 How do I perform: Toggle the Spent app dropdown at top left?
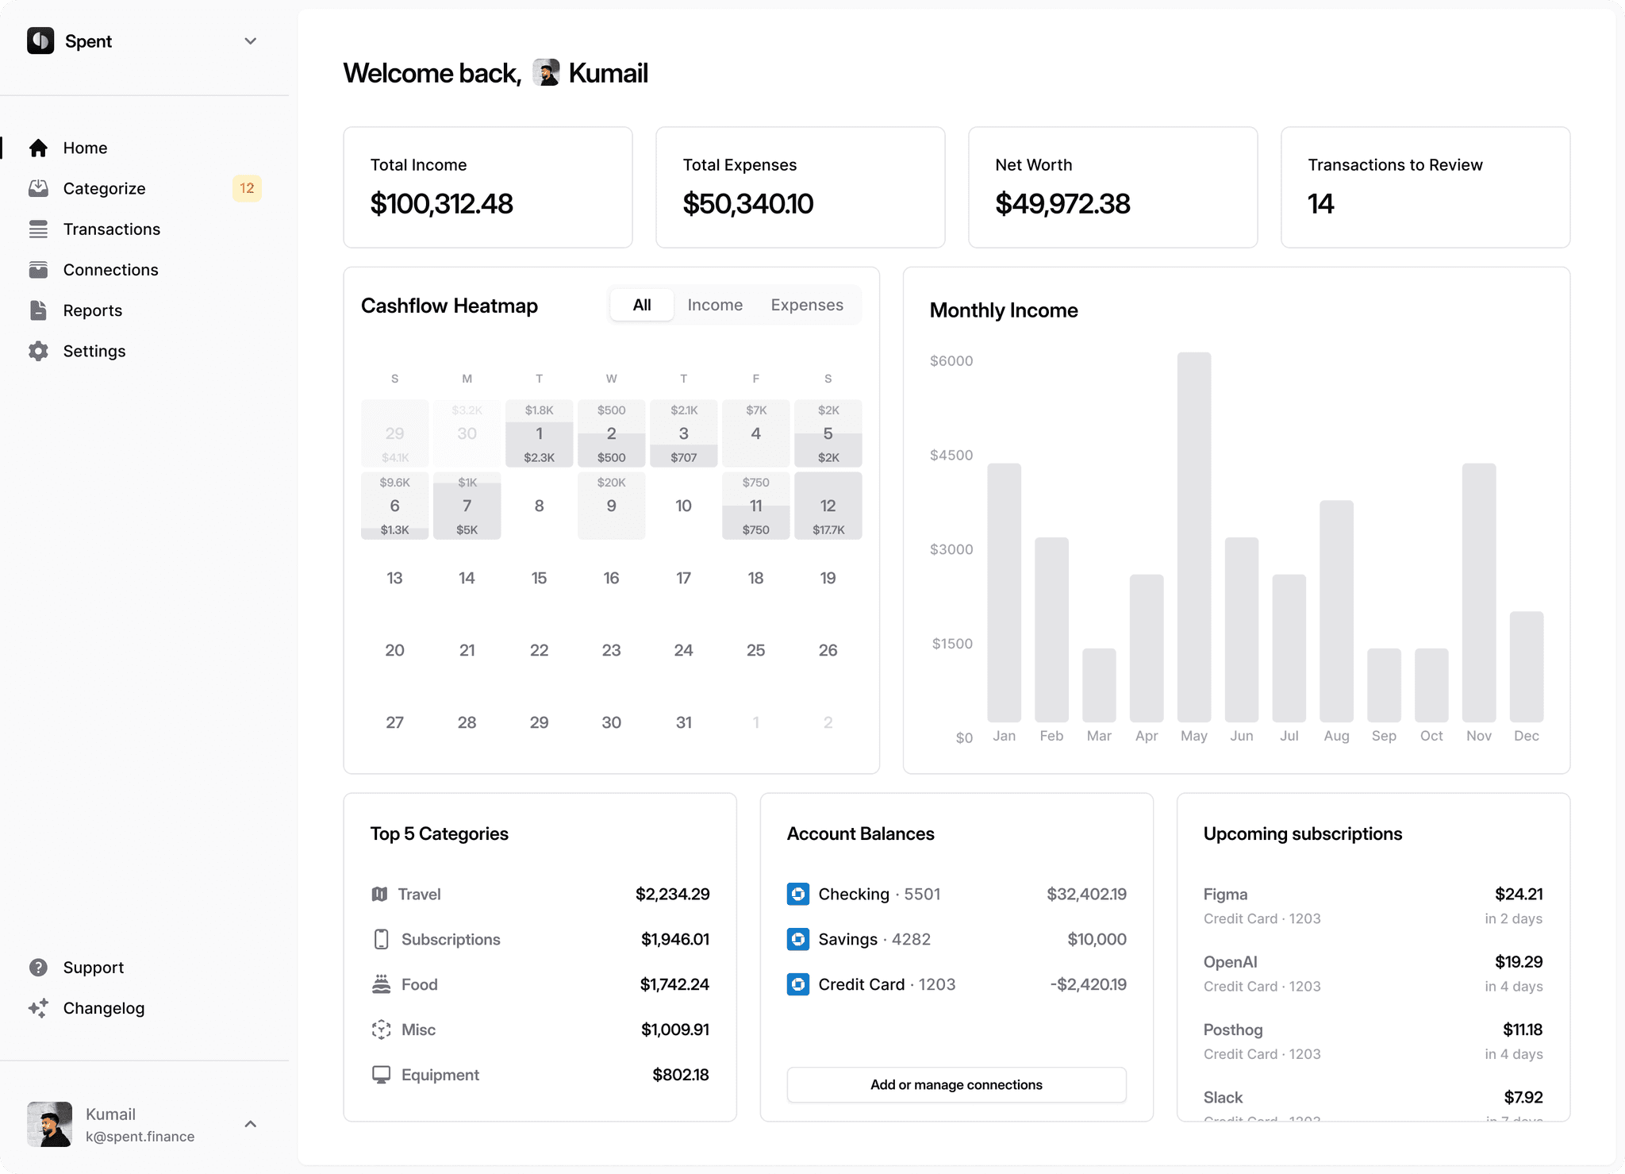point(250,40)
